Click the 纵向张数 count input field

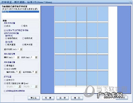(34, 72)
